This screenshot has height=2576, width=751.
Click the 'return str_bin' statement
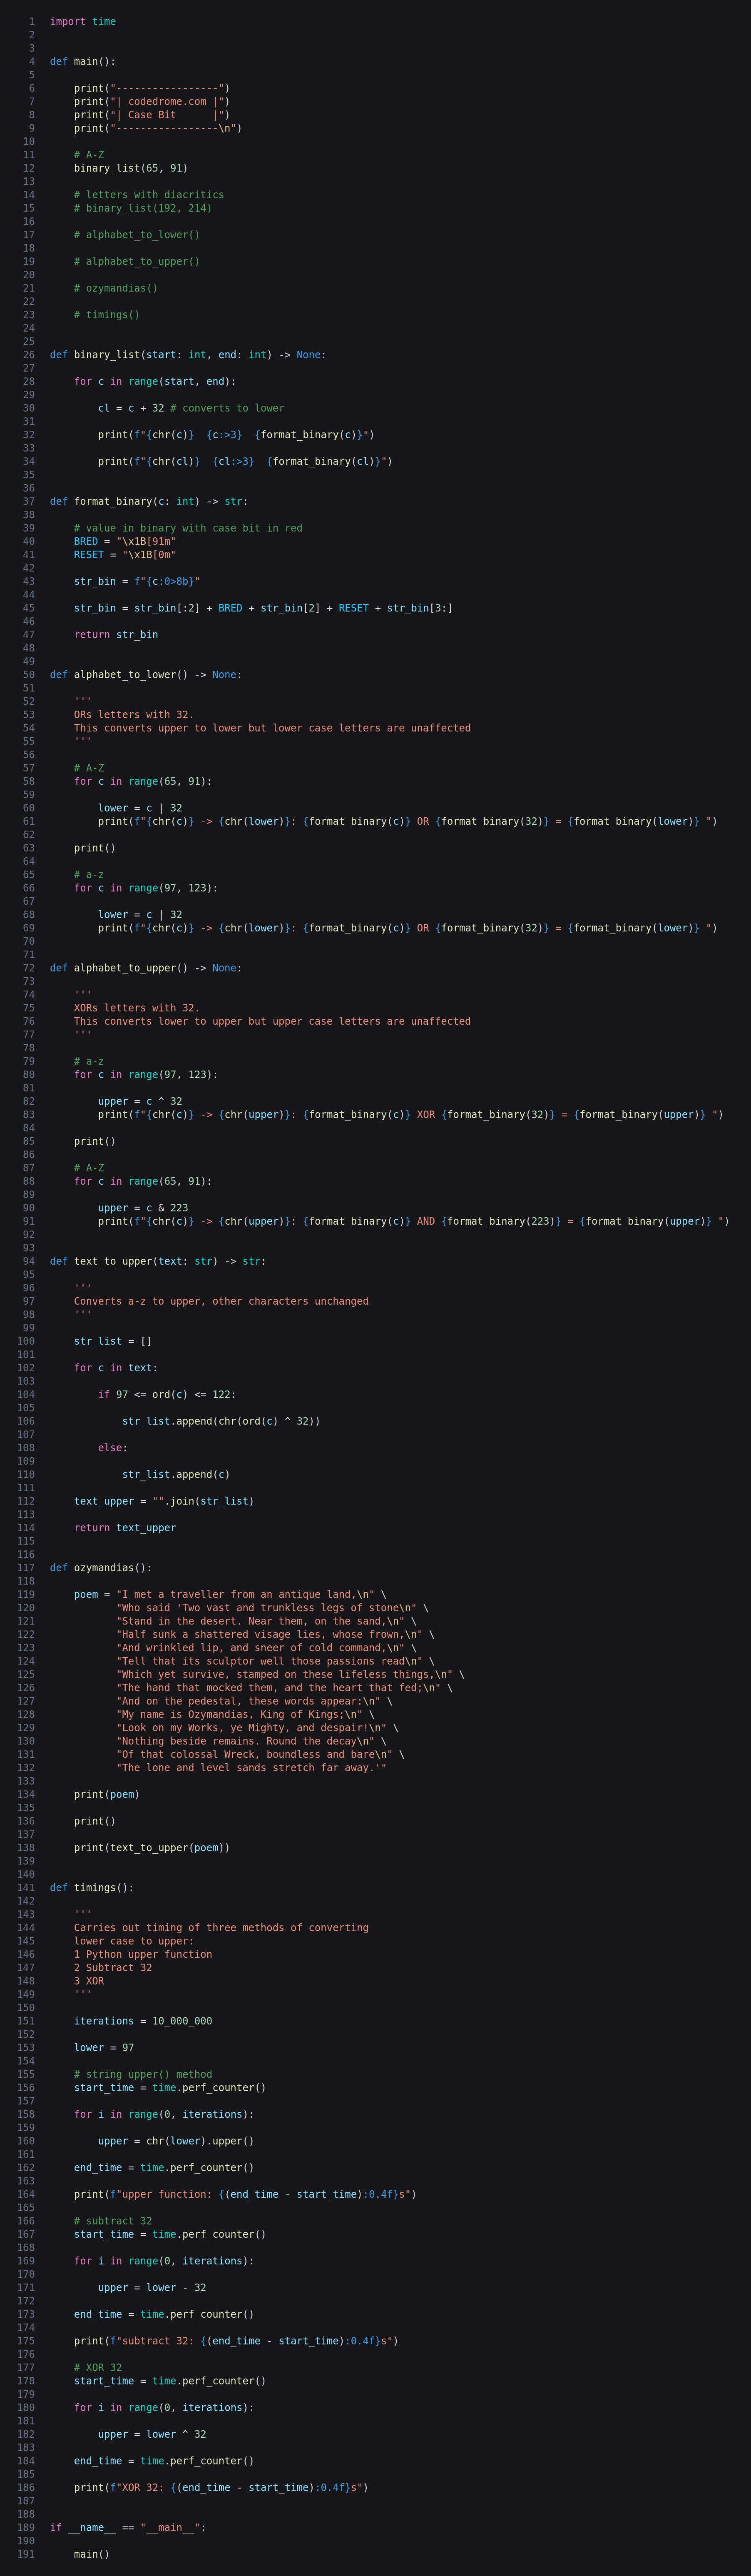point(116,635)
